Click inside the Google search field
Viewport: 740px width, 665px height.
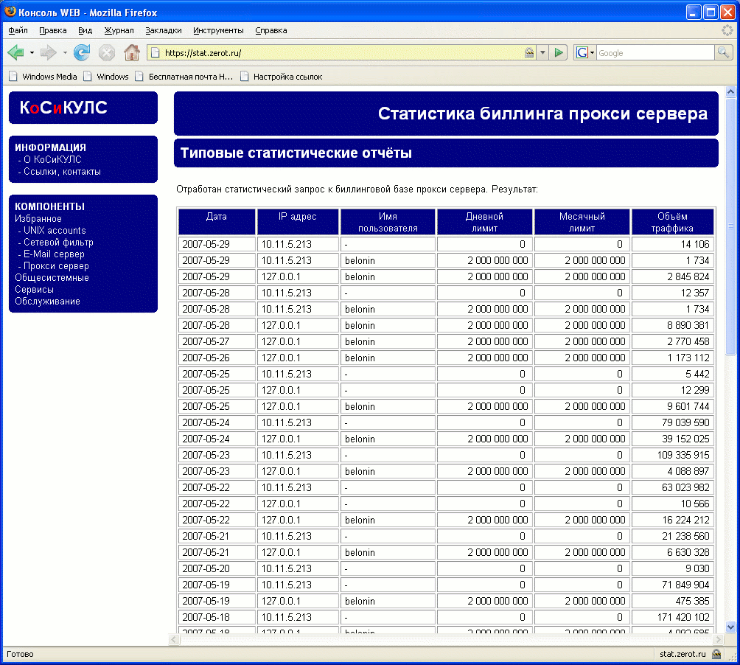(x=654, y=52)
